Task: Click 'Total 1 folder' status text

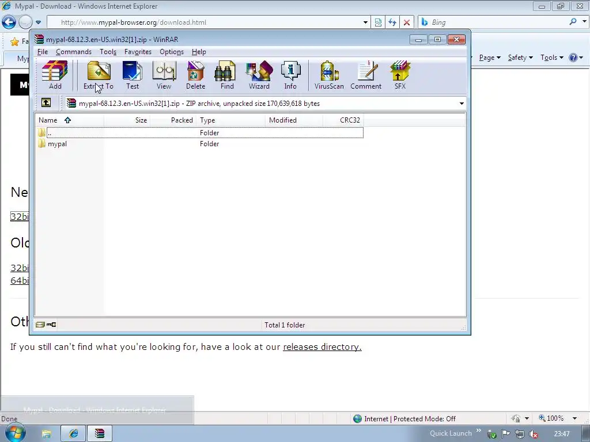Action: pos(285,325)
